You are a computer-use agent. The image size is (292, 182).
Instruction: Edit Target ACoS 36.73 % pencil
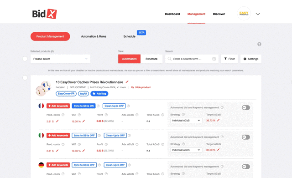click(x=218, y=120)
